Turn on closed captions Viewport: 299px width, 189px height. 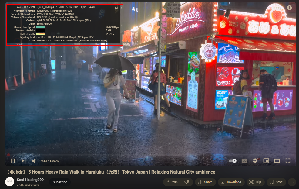244,161
